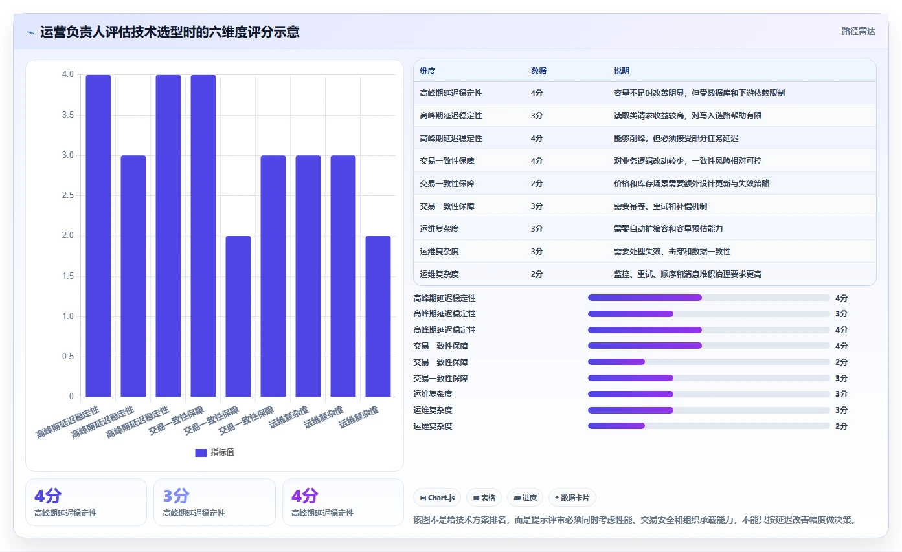
Task: Select the 数据卡片 chip
Action: (572, 498)
